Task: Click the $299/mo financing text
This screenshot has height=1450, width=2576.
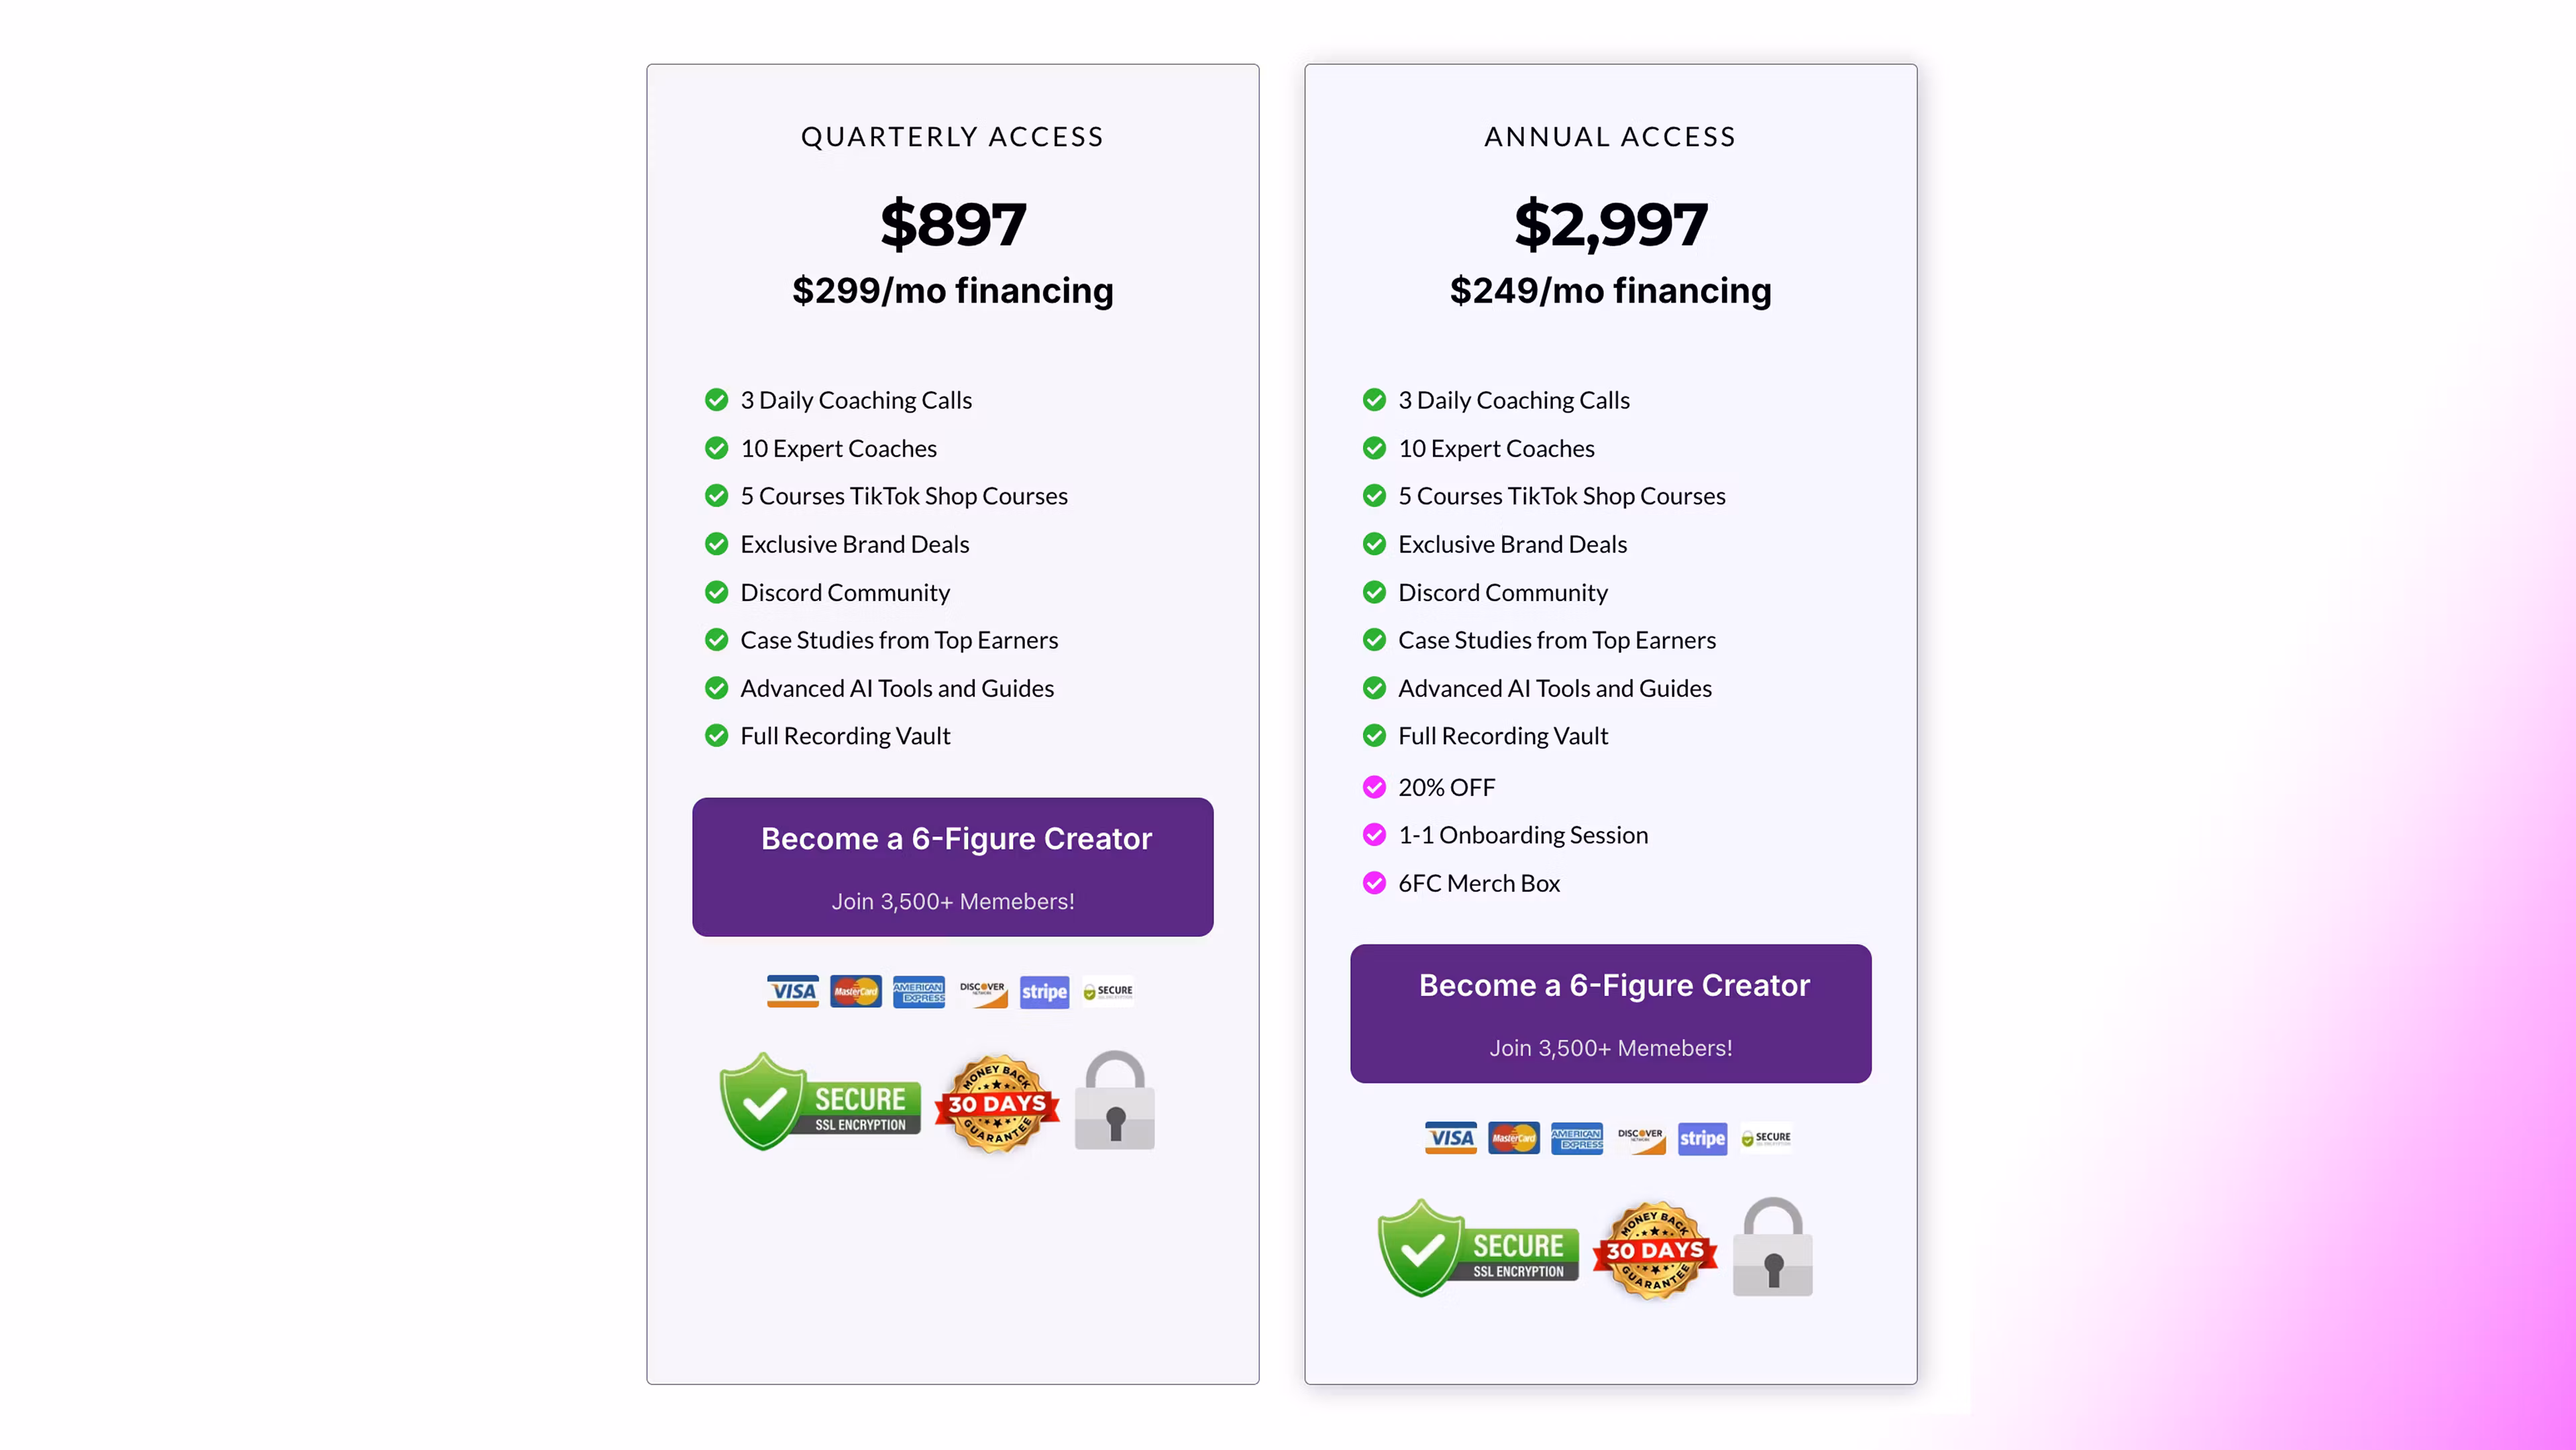Action: 952,291
